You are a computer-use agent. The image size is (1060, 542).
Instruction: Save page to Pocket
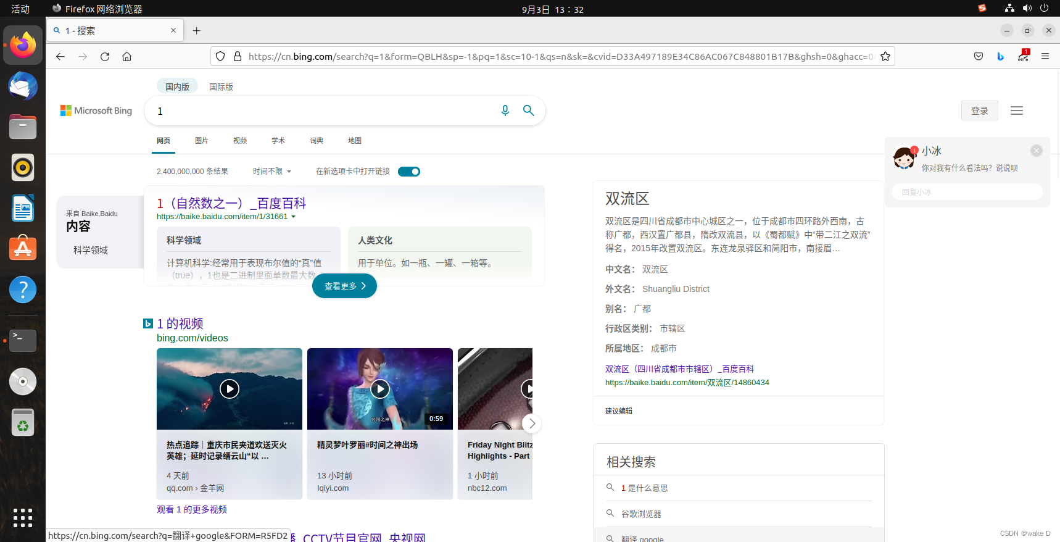tap(979, 57)
